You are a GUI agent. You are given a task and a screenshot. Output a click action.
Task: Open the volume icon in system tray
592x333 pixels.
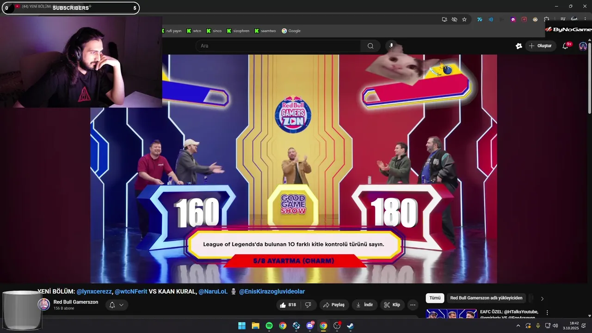(555, 326)
